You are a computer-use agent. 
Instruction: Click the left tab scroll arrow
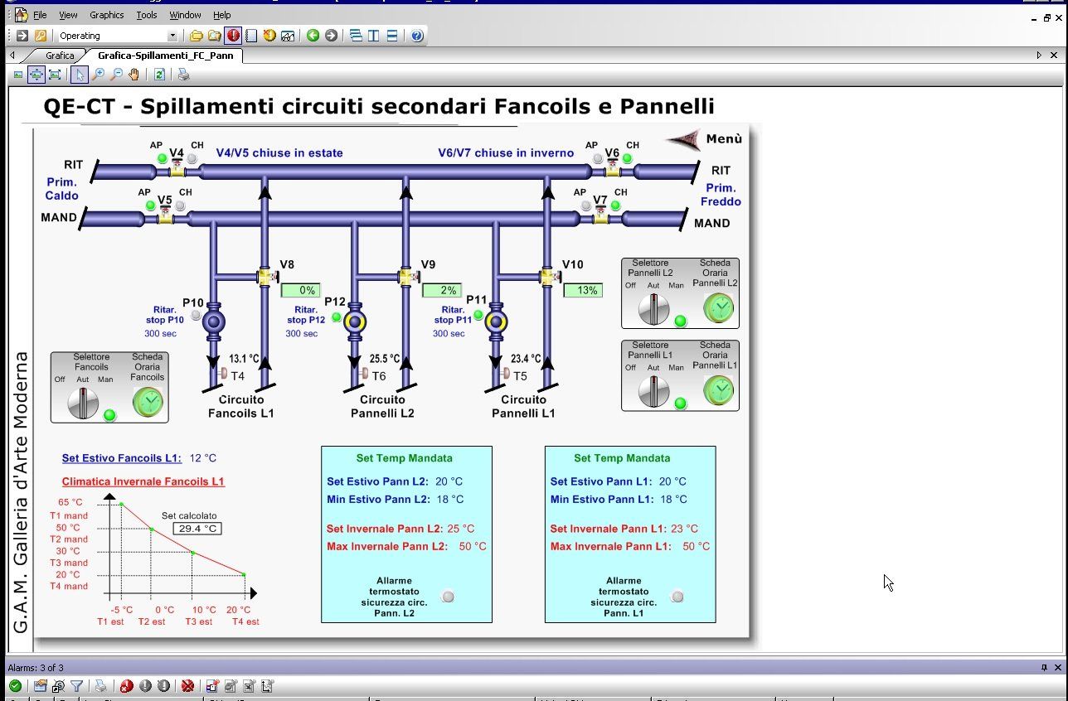(x=12, y=56)
